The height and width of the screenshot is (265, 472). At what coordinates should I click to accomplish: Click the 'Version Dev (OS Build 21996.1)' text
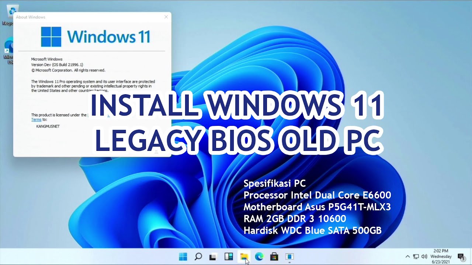click(57, 64)
